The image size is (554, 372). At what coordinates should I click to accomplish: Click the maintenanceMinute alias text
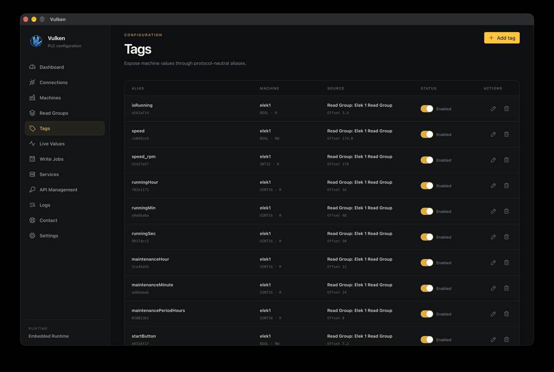coord(152,285)
